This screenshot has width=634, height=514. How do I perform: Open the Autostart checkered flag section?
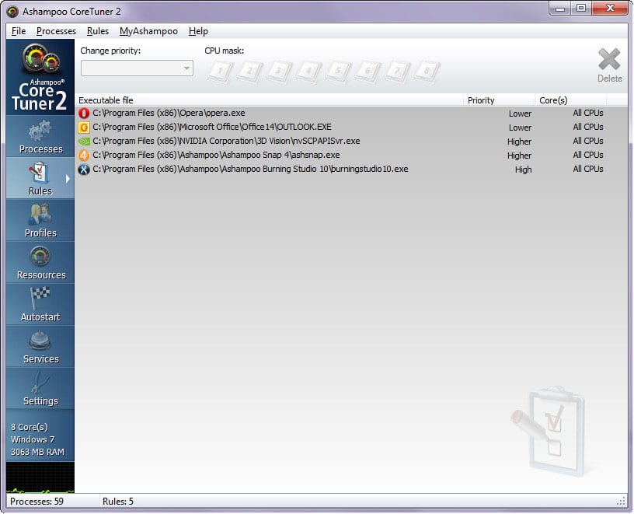coord(40,305)
